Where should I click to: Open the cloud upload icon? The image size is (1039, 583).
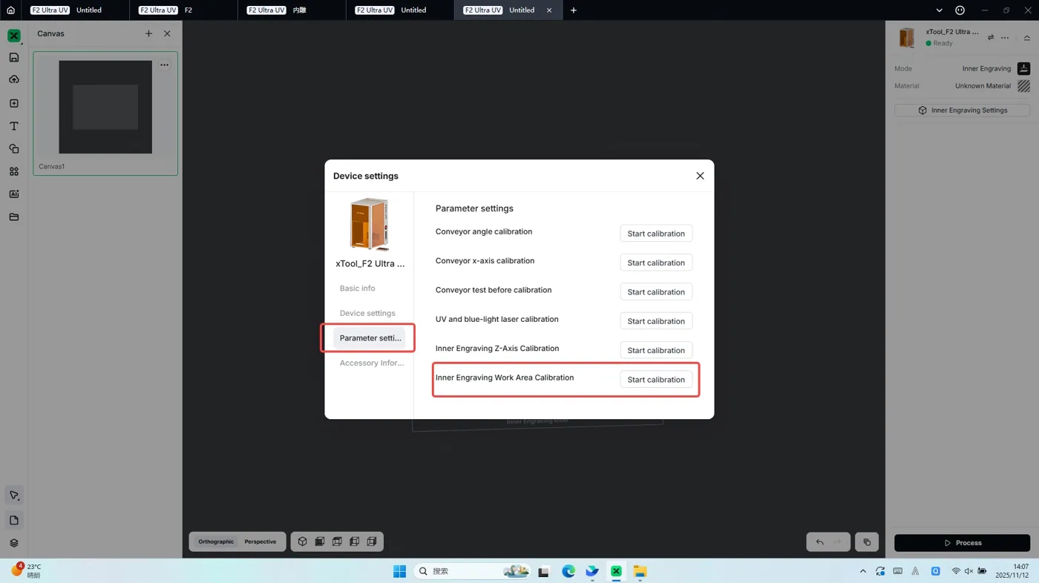point(13,79)
